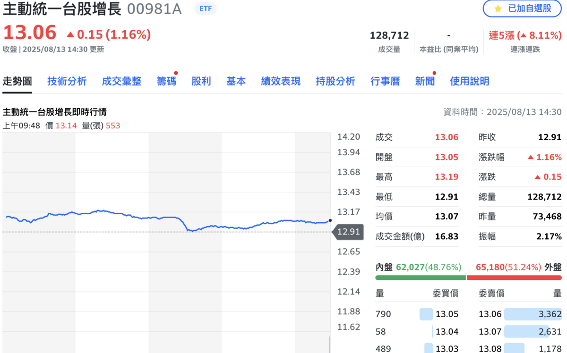
Task: Open the 新聞 tab
Action: coord(425,81)
